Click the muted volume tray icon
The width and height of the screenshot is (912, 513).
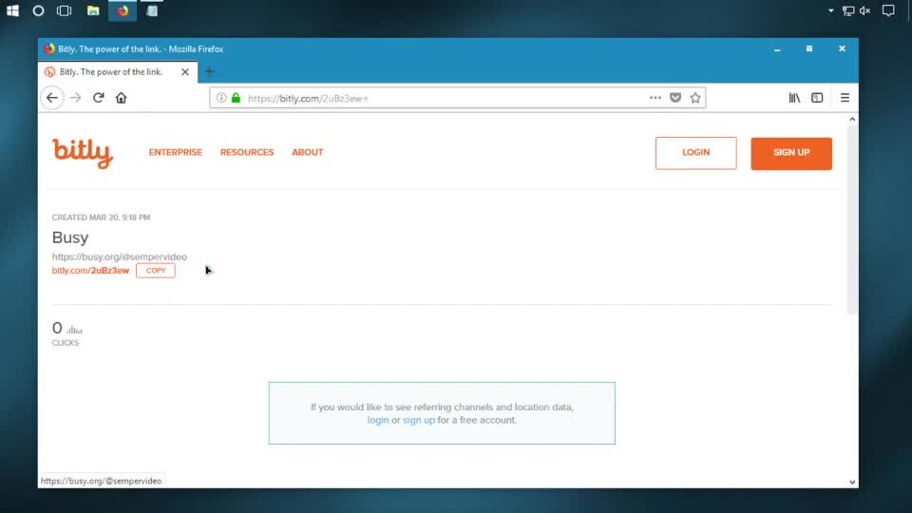click(x=864, y=10)
